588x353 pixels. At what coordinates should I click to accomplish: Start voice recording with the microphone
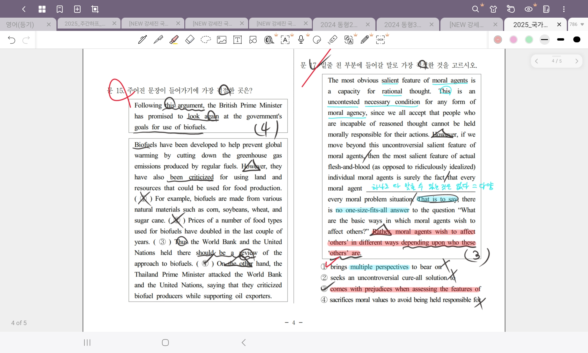pyautogui.click(x=301, y=40)
